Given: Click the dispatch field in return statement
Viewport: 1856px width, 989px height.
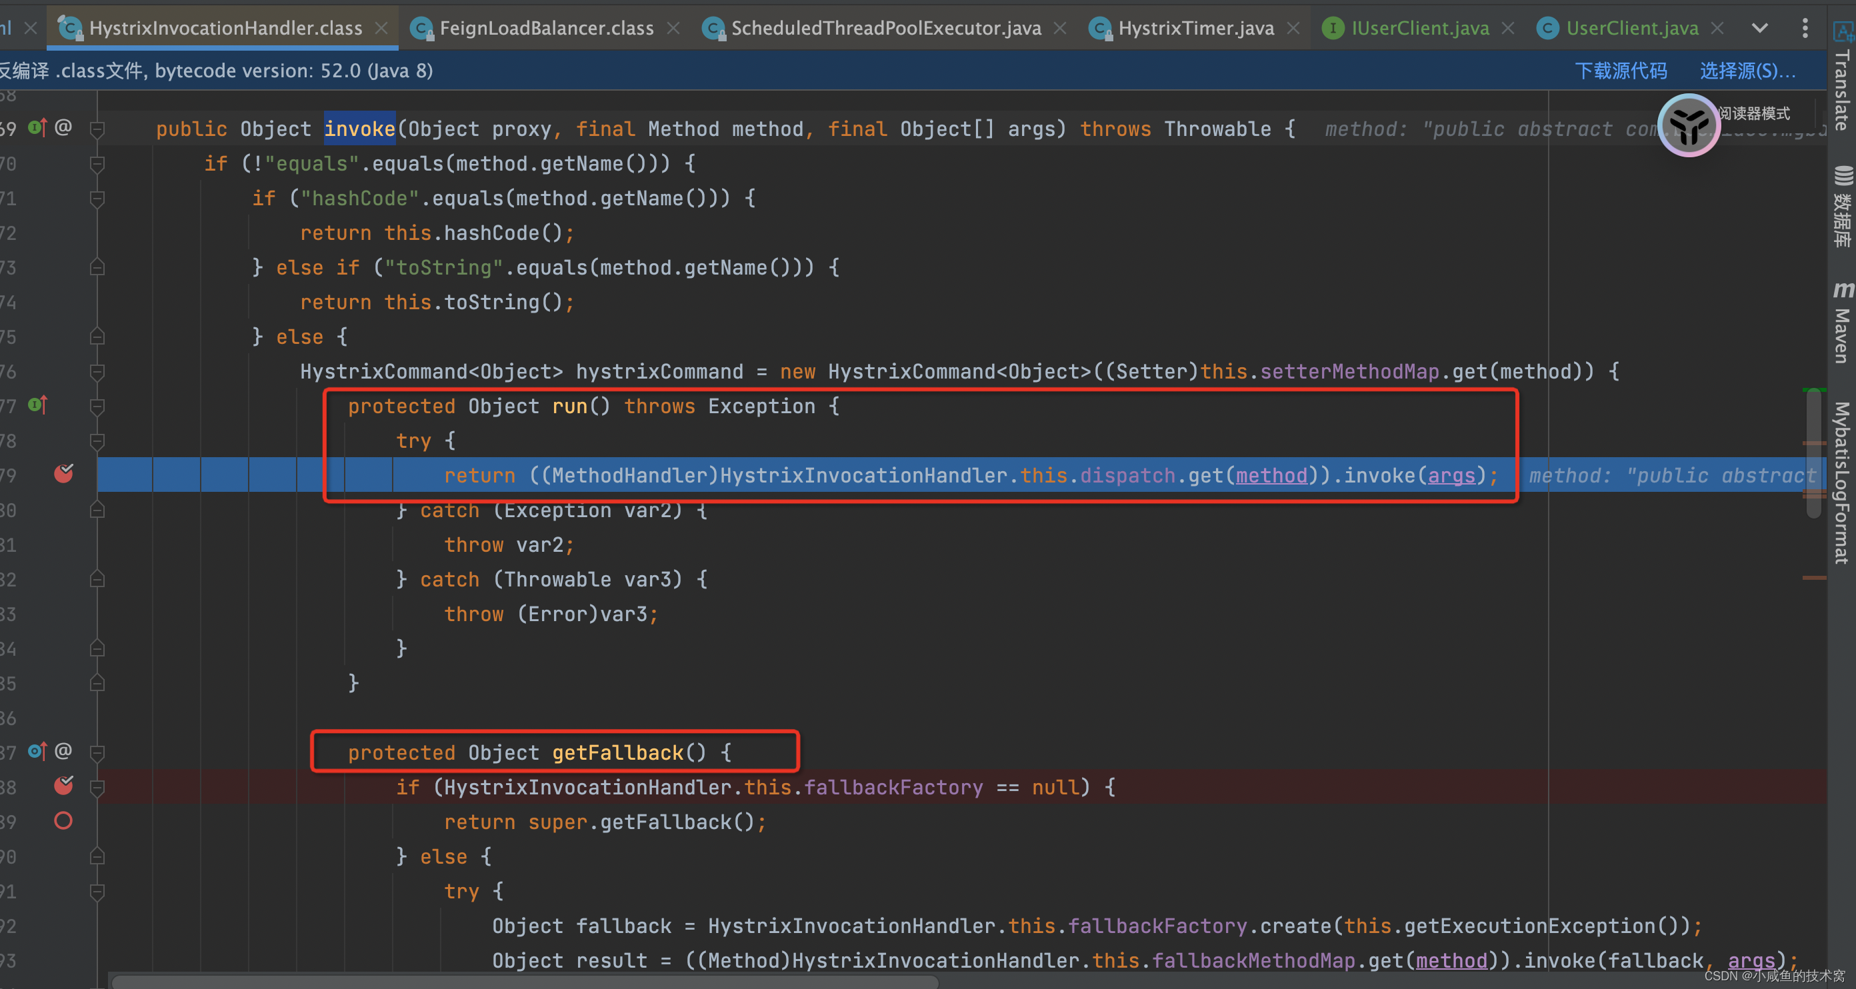Looking at the screenshot, I should [x=1127, y=475].
